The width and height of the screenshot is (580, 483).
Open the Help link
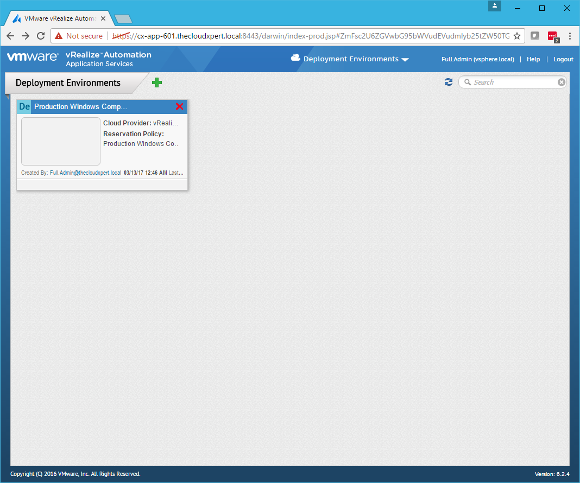[x=533, y=59]
